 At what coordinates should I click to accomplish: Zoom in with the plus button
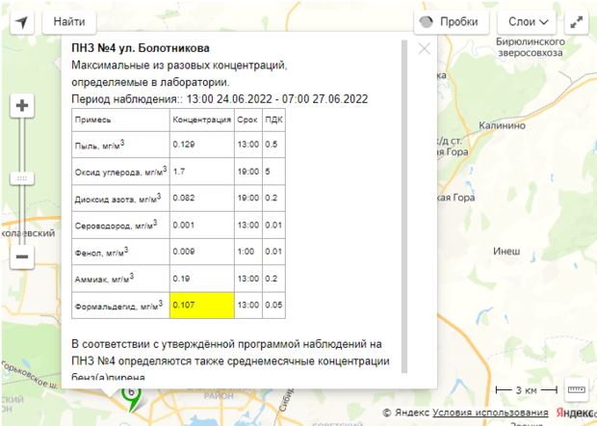point(22,105)
